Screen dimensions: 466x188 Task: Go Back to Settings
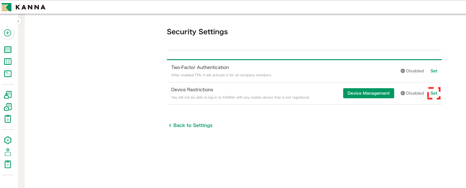[x=191, y=125]
